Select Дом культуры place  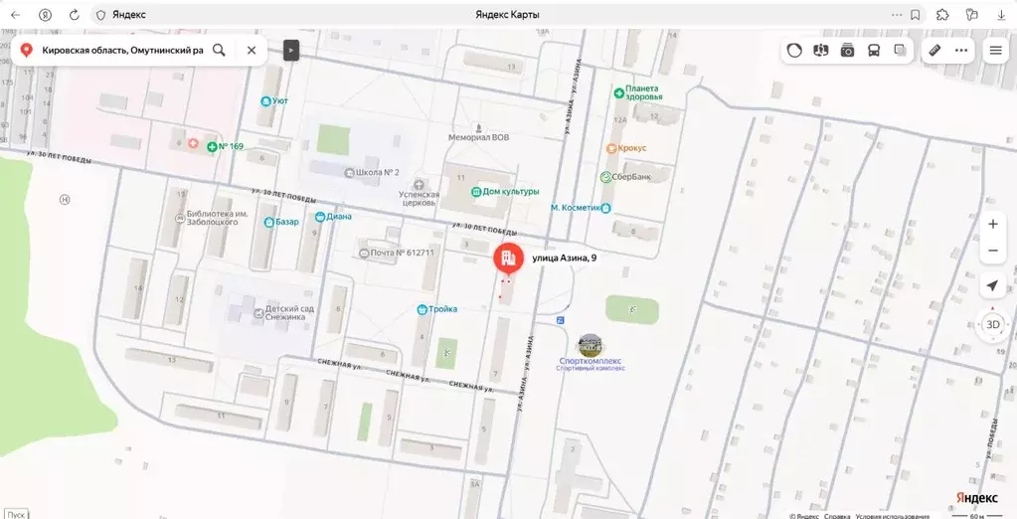click(x=505, y=192)
